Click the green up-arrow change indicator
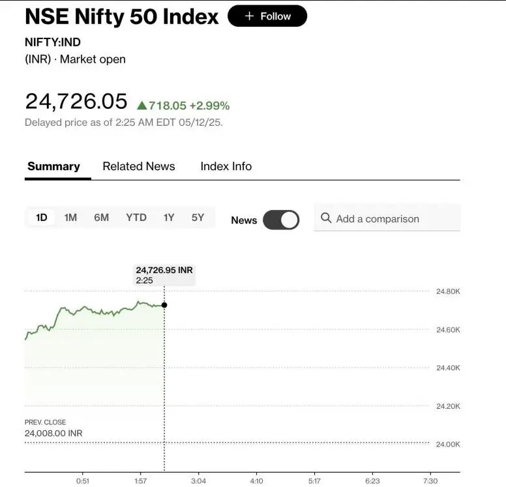This screenshot has width=506, height=487. click(x=141, y=105)
